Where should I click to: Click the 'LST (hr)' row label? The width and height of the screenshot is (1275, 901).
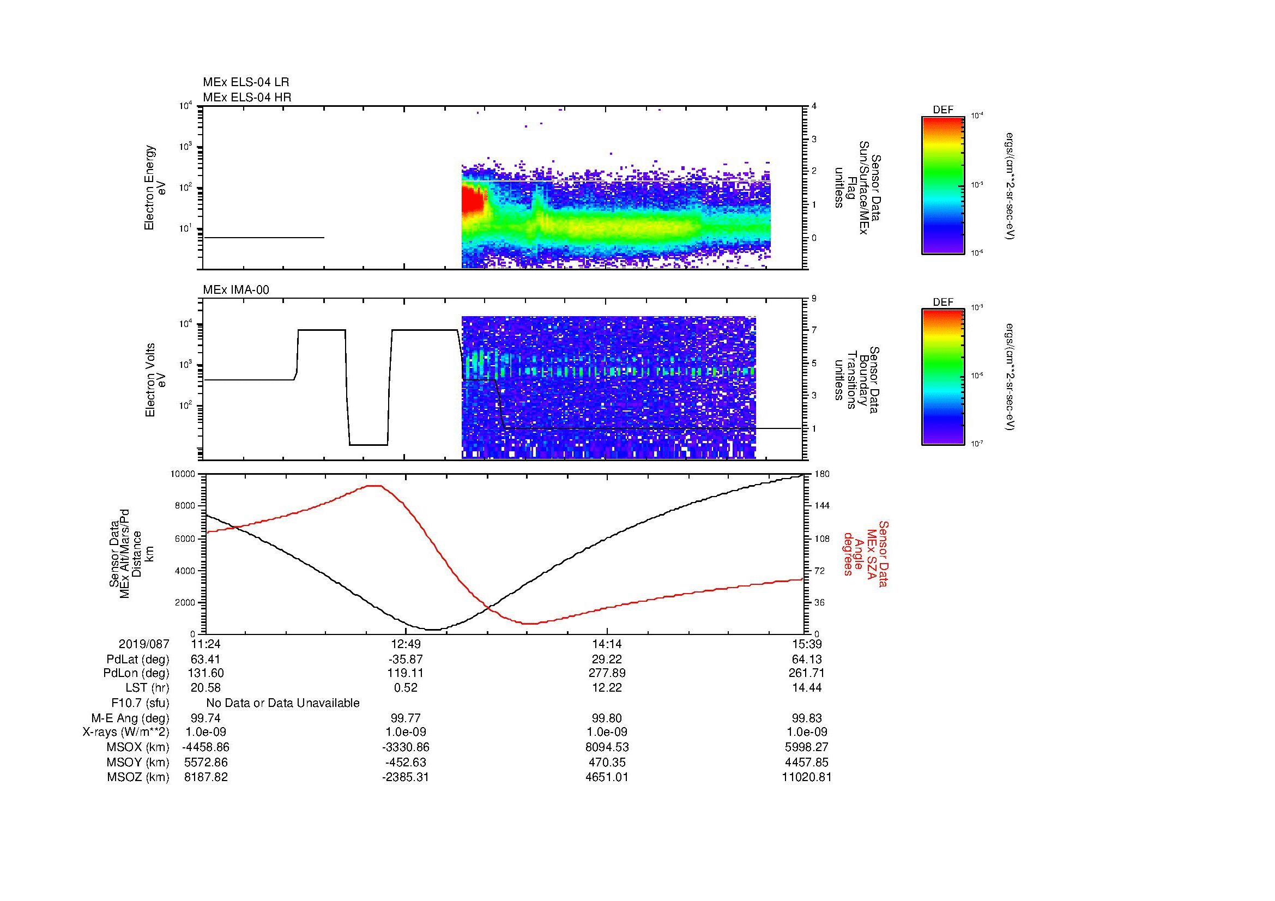coord(147,688)
